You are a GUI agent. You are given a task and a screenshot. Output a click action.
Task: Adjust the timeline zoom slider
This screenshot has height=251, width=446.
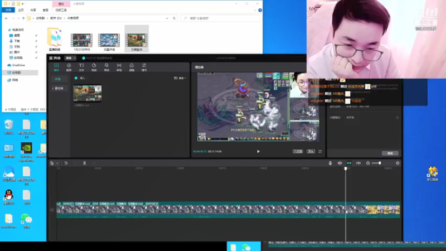click(376, 163)
